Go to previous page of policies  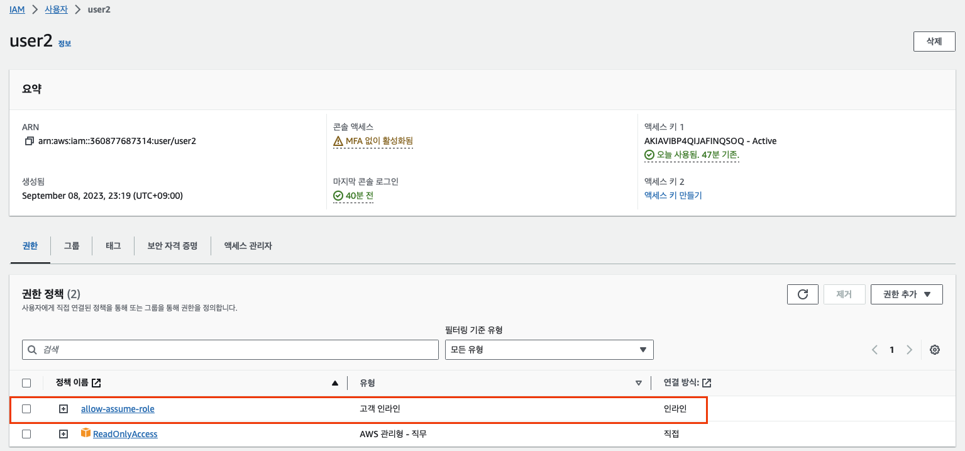[x=874, y=350]
